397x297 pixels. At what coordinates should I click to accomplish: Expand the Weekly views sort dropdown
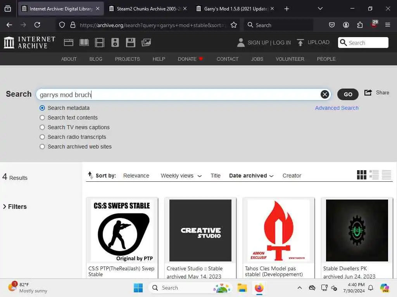click(x=200, y=176)
